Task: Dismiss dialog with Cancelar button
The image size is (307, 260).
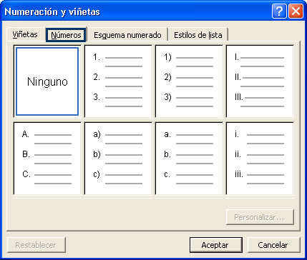Action: pos(273,245)
